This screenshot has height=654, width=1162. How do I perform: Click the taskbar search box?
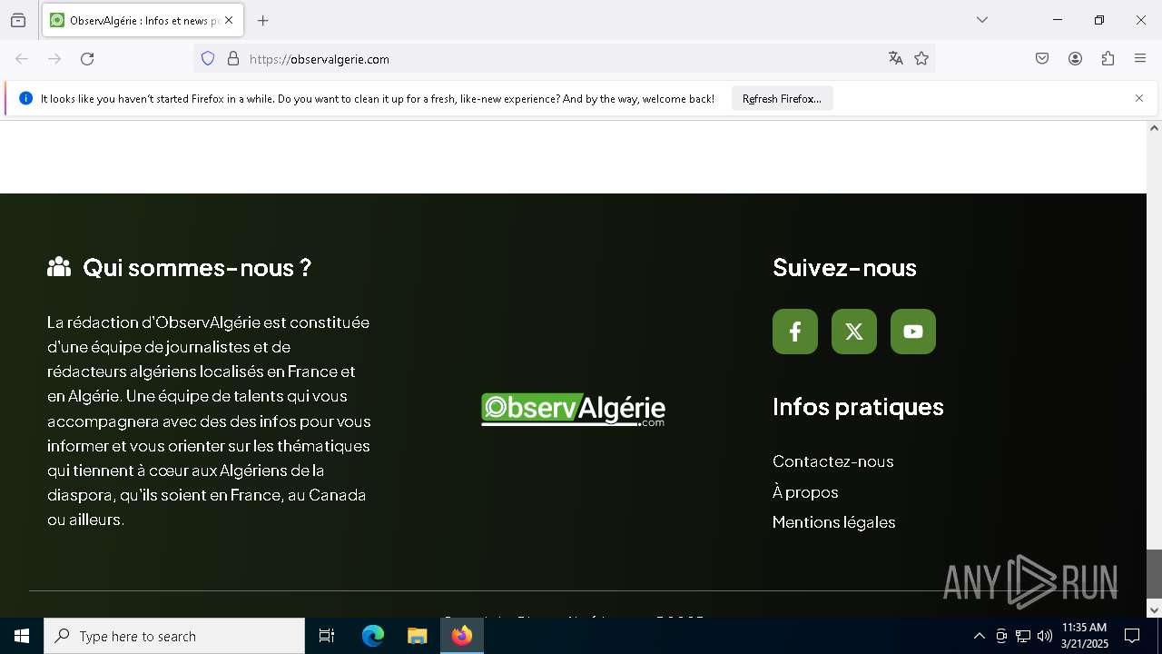(174, 636)
